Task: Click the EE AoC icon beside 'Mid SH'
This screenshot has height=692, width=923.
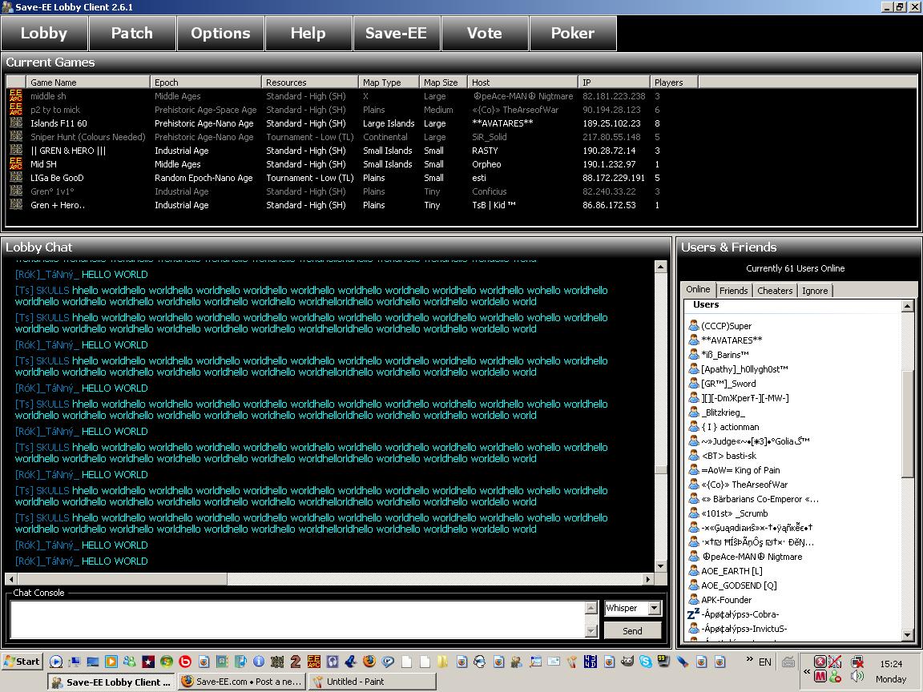Action: [16, 164]
